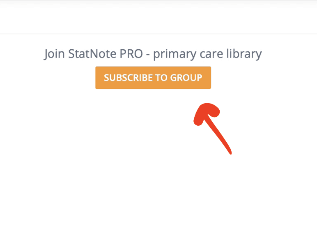Click the word 'primary' in the heading
Image resolution: width=317 pixels, height=249 pixels.
click(175, 55)
